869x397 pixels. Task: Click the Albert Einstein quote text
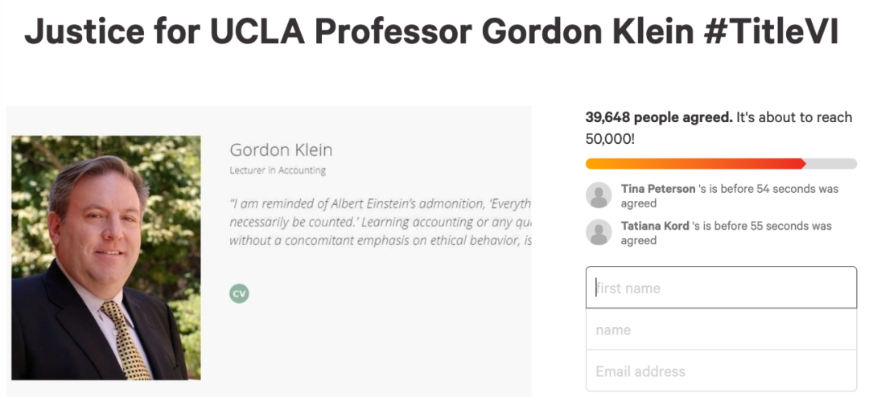pos(380,221)
